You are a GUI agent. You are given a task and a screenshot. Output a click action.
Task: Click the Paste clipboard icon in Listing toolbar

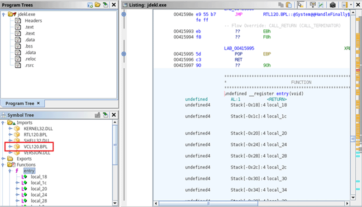289,5
